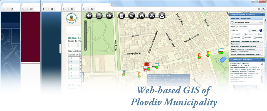
Task: Reload the leftmost dark navy browser window
Action: pyautogui.click(x=12, y=9)
